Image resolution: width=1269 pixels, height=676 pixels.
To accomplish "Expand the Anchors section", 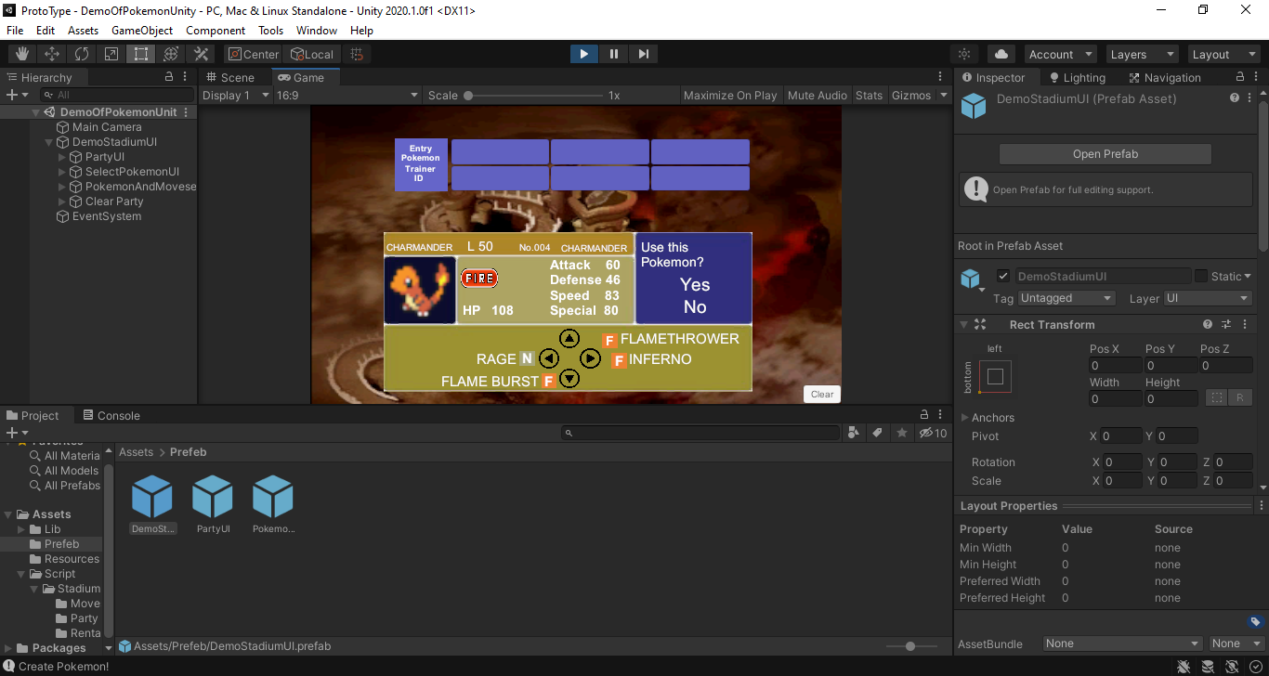I will click(x=964, y=418).
